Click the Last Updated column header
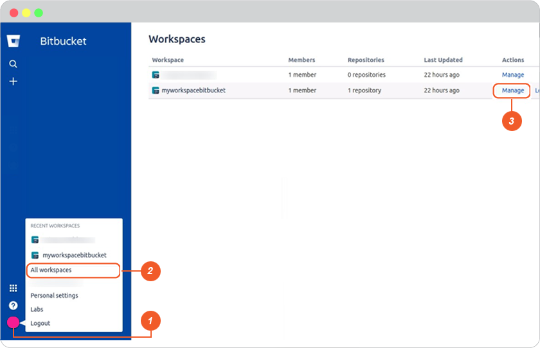Screen dimensions: 540x348 click(443, 60)
